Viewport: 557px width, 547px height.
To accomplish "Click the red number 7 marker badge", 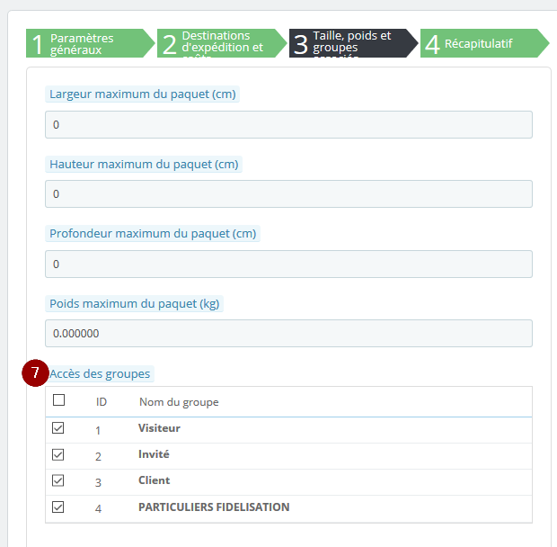I will pyautogui.click(x=35, y=372).
